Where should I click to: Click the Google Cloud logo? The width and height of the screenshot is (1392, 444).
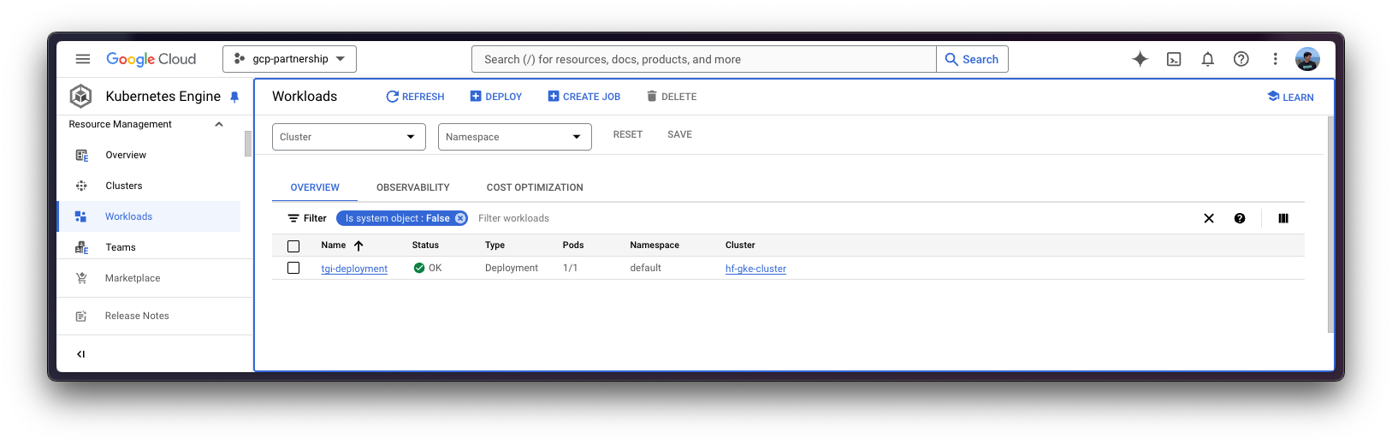pyautogui.click(x=151, y=59)
